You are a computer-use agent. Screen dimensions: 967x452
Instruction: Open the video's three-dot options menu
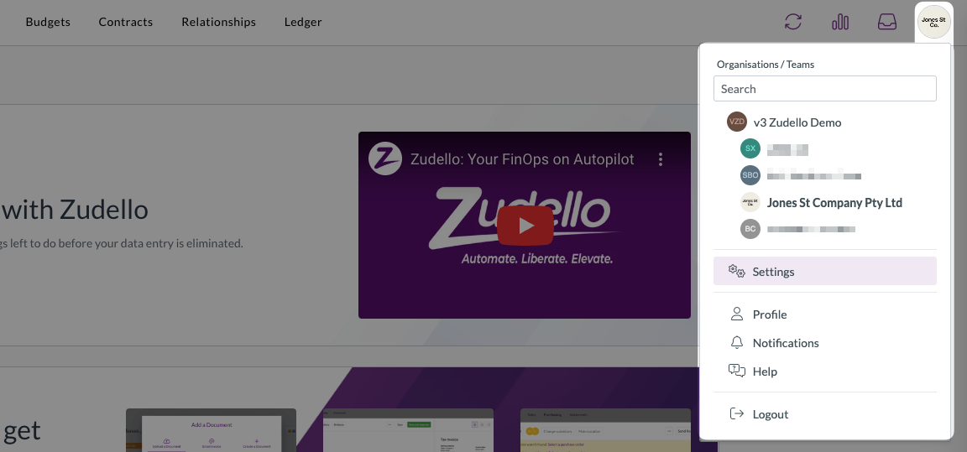pyautogui.click(x=661, y=159)
